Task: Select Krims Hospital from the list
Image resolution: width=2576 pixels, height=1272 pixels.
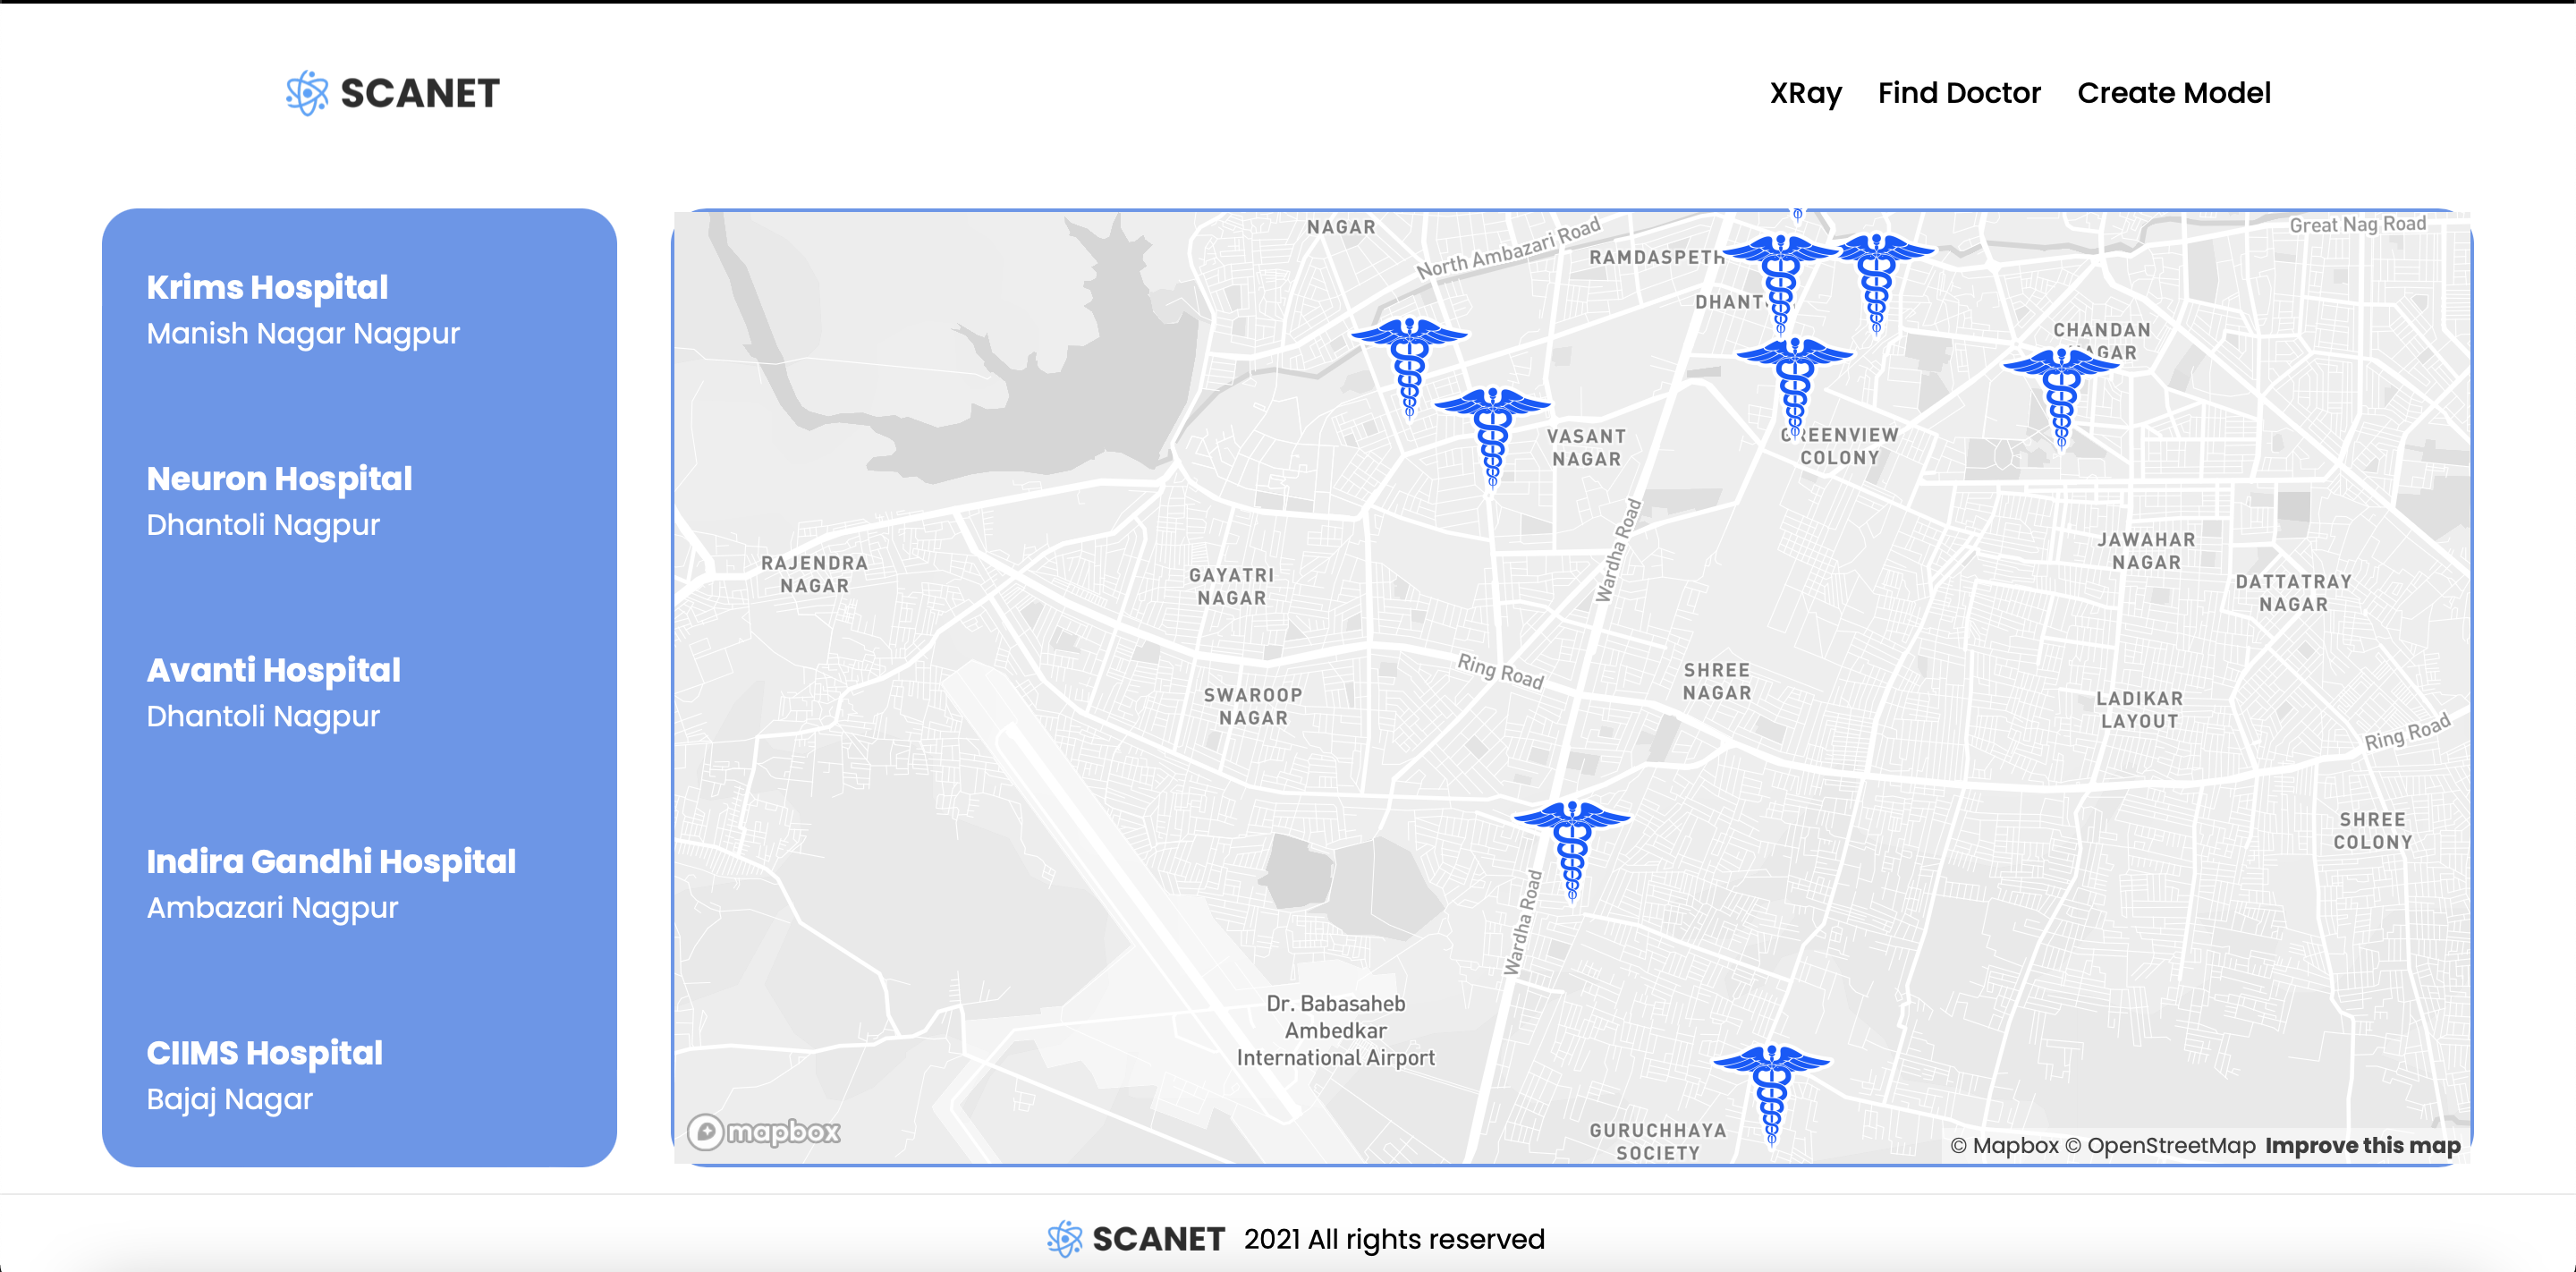Action: pos(267,288)
